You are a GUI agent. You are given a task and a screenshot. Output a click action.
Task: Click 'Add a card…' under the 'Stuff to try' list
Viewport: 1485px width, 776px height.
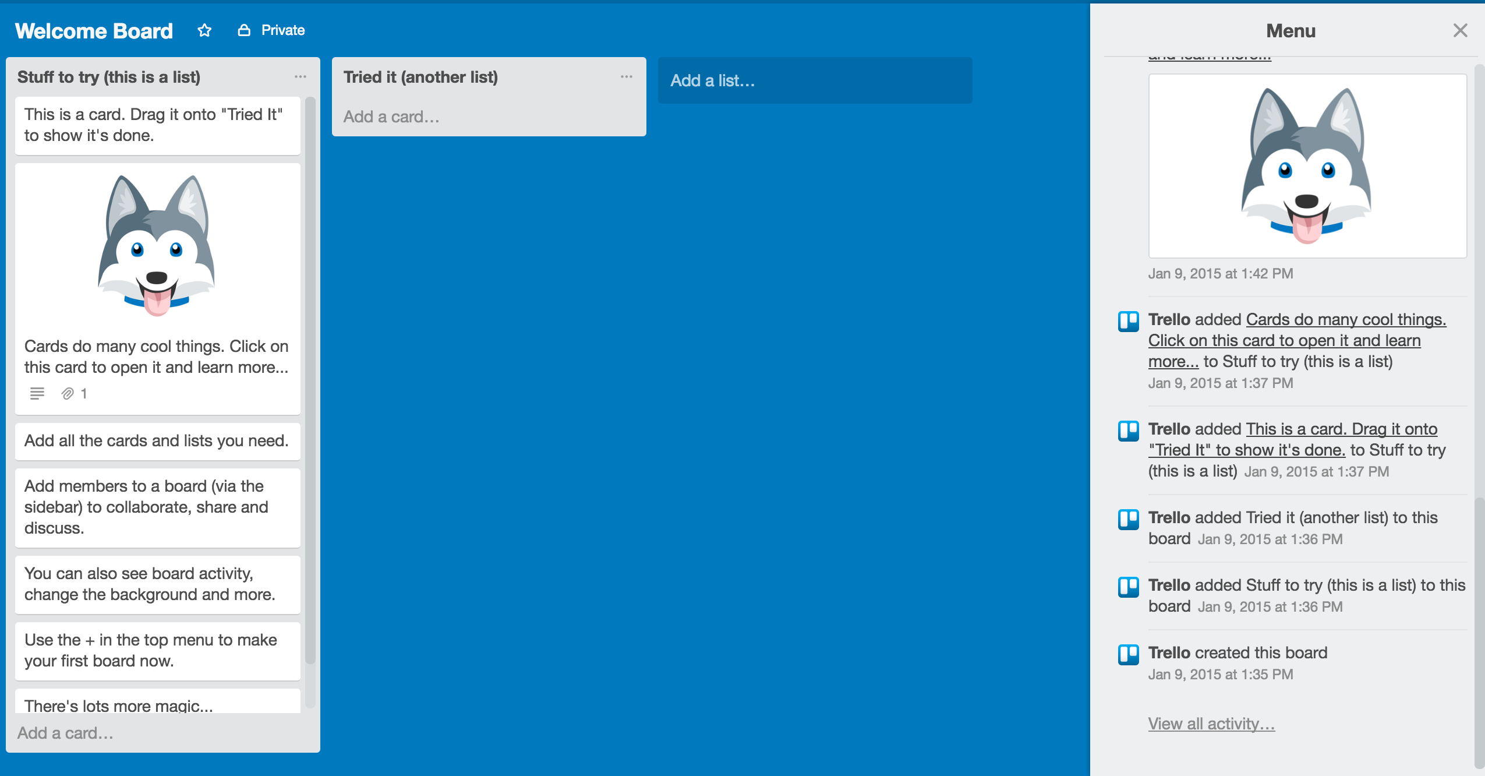coord(65,733)
